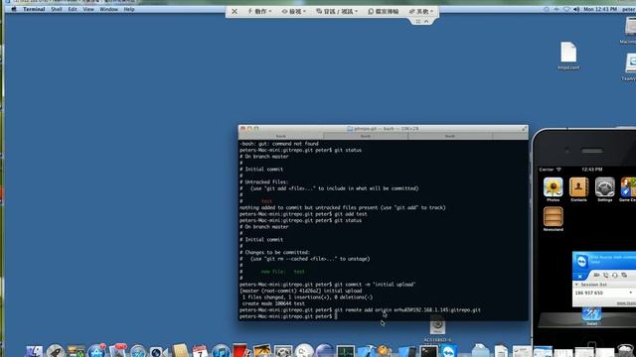Open Launchpad from the Dock
Screen dimensions: 636x357
click(56, 351)
